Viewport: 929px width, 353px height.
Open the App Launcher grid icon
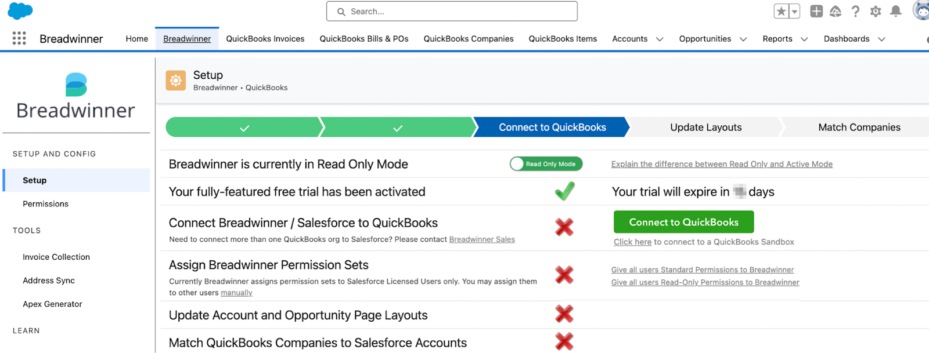[19, 38]
